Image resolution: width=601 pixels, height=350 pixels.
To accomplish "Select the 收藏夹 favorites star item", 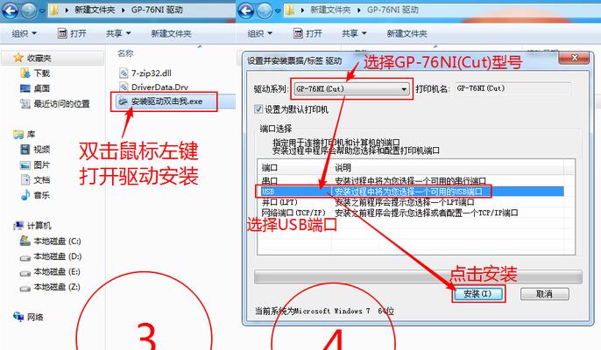I will tap(32, 59).
